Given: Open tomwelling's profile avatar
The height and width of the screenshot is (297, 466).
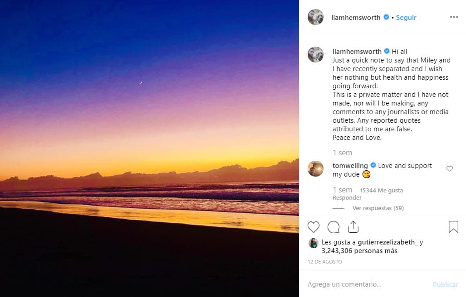Looking at the screenshot, I should click(x=315, y=168).
